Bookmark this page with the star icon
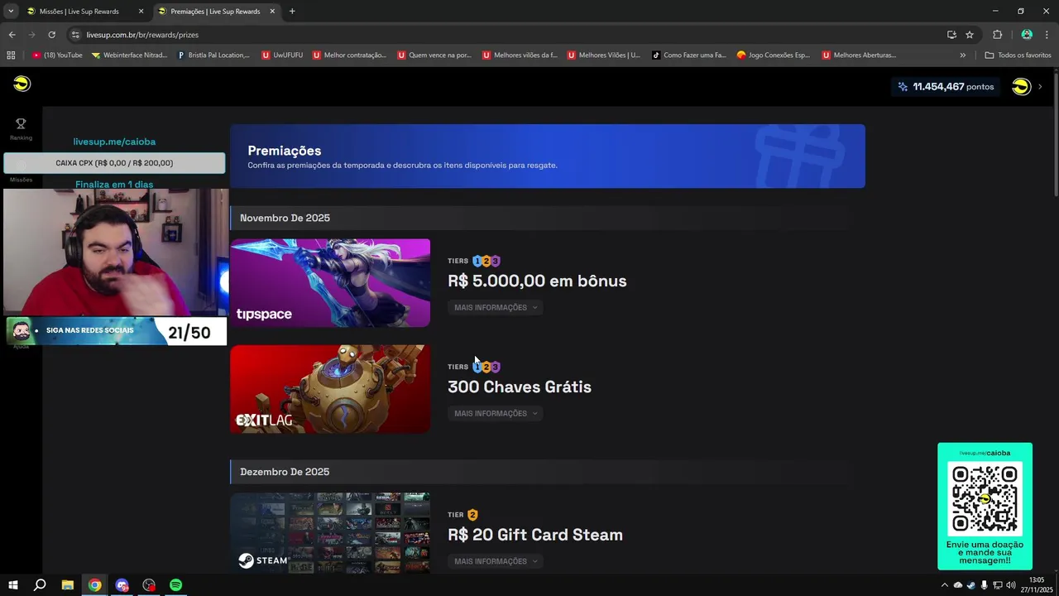 (x=970, y=35)
